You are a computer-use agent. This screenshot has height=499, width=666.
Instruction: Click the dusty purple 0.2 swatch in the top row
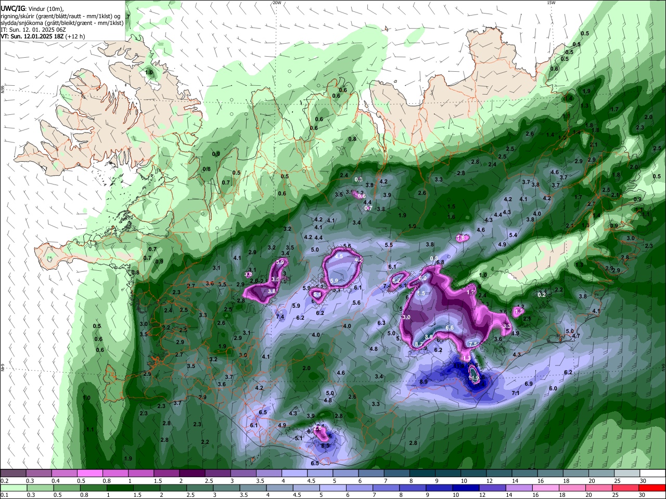point(12,473)
